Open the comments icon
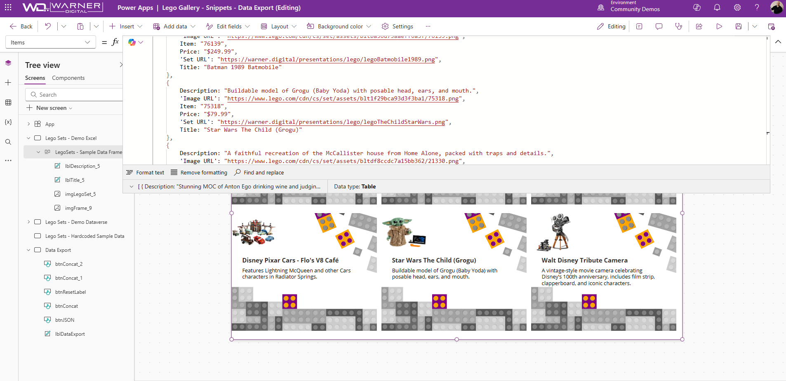The image size is (786, 381). coord(659,26)
